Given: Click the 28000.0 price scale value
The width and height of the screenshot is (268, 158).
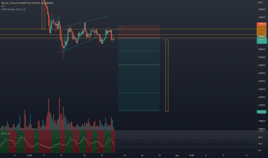Looking at the screenshot, I should coord(262,49).
